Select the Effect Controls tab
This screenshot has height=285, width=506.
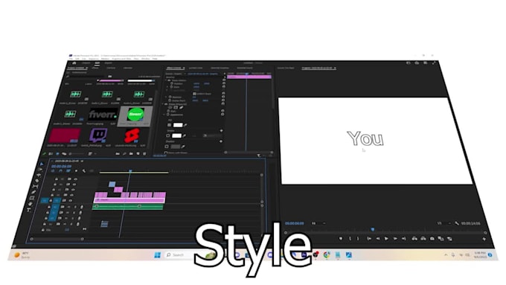click(x=175, y=68)
